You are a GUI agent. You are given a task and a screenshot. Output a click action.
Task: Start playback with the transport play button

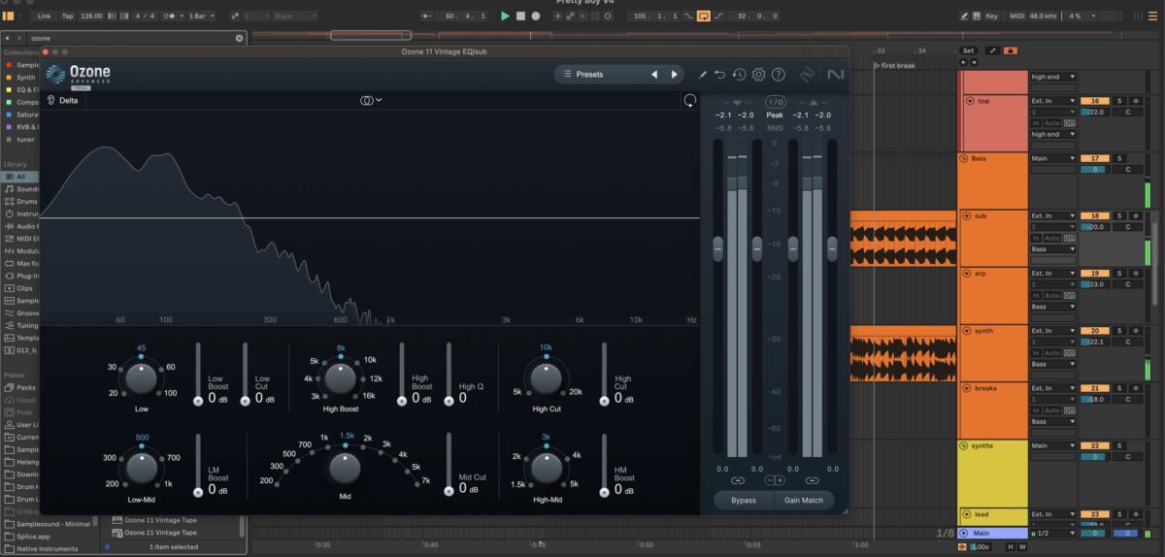point(505,16)
